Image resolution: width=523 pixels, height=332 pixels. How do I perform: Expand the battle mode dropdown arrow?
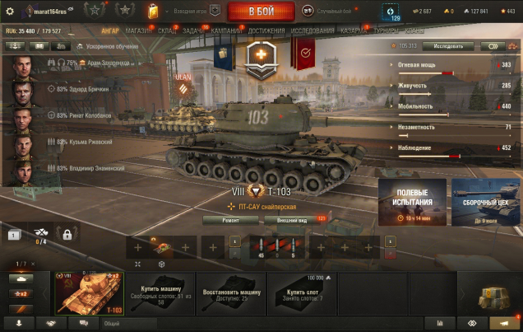coord(167,12)
